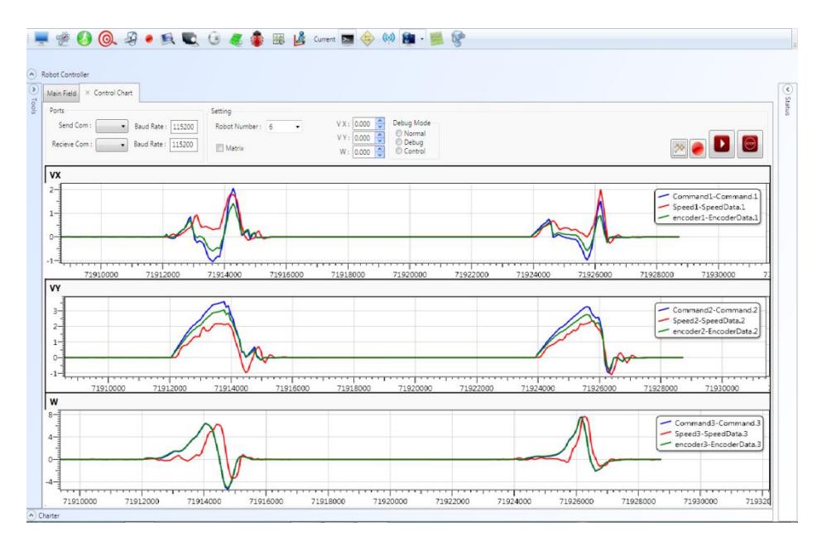817x546 pixels.
Task: Click encoder1-EncoderData.1 legend entry
Action: pyautogui.click(x=708, y=218)
